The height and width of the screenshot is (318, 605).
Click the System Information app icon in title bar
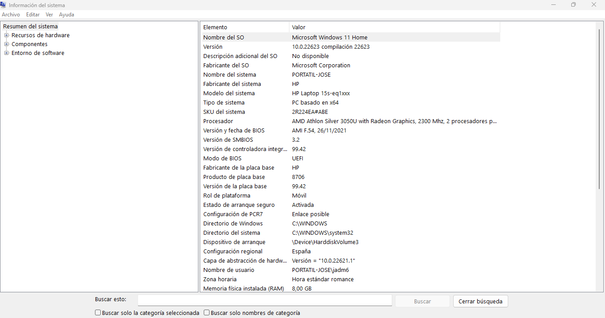pyautogui.click(x=4, y=5)
